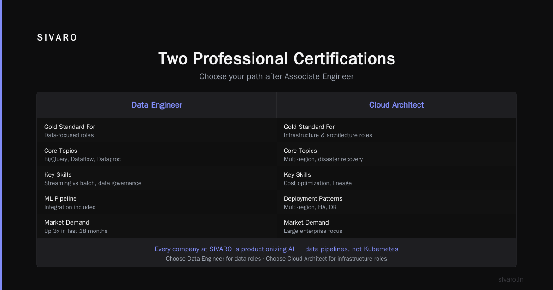Image resolution: width=553 pixels, height=290 pixels.
Task: Open the sivaro.in link
Action: [511, 279]
